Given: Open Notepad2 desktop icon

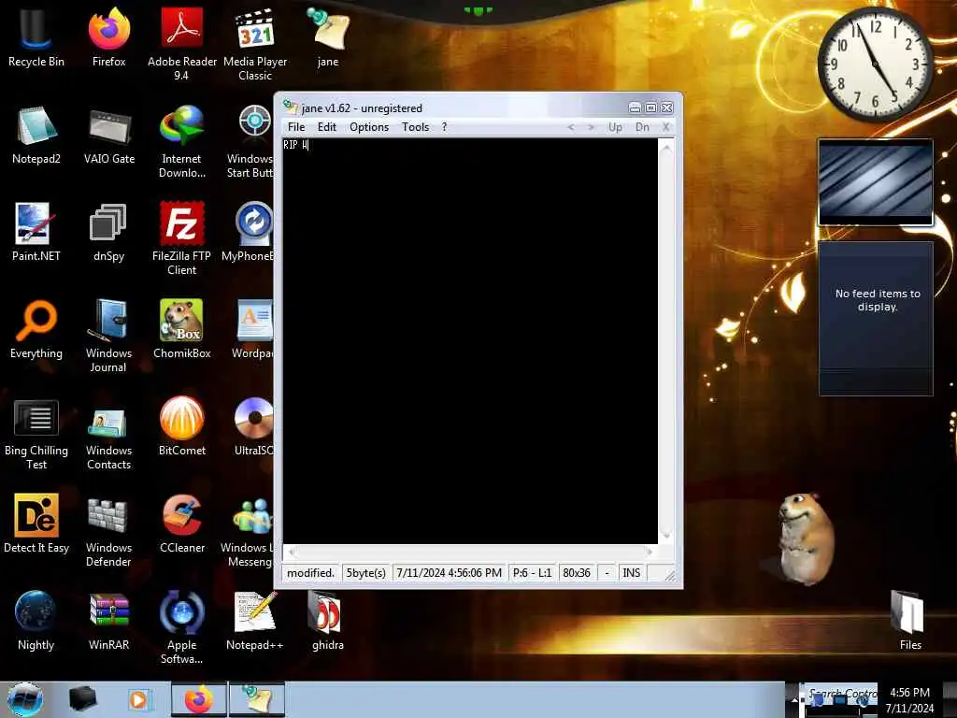Looking at the screenshot, I should (36, 136).
